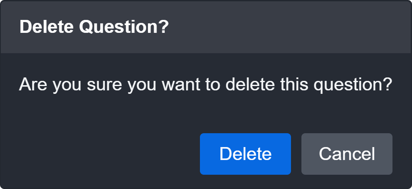The width and height of the screenshot is (412, 189).
Task: Click the "Are you sure" confirmation message
Action: point(206,83)
